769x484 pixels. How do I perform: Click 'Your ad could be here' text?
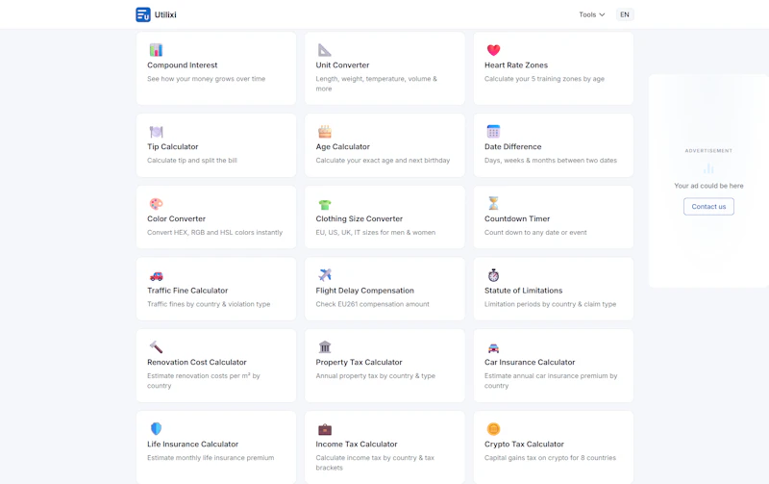pyautogui.click(x=708, y=186)
